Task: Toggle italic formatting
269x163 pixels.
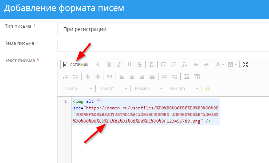Action: [119, 65]
